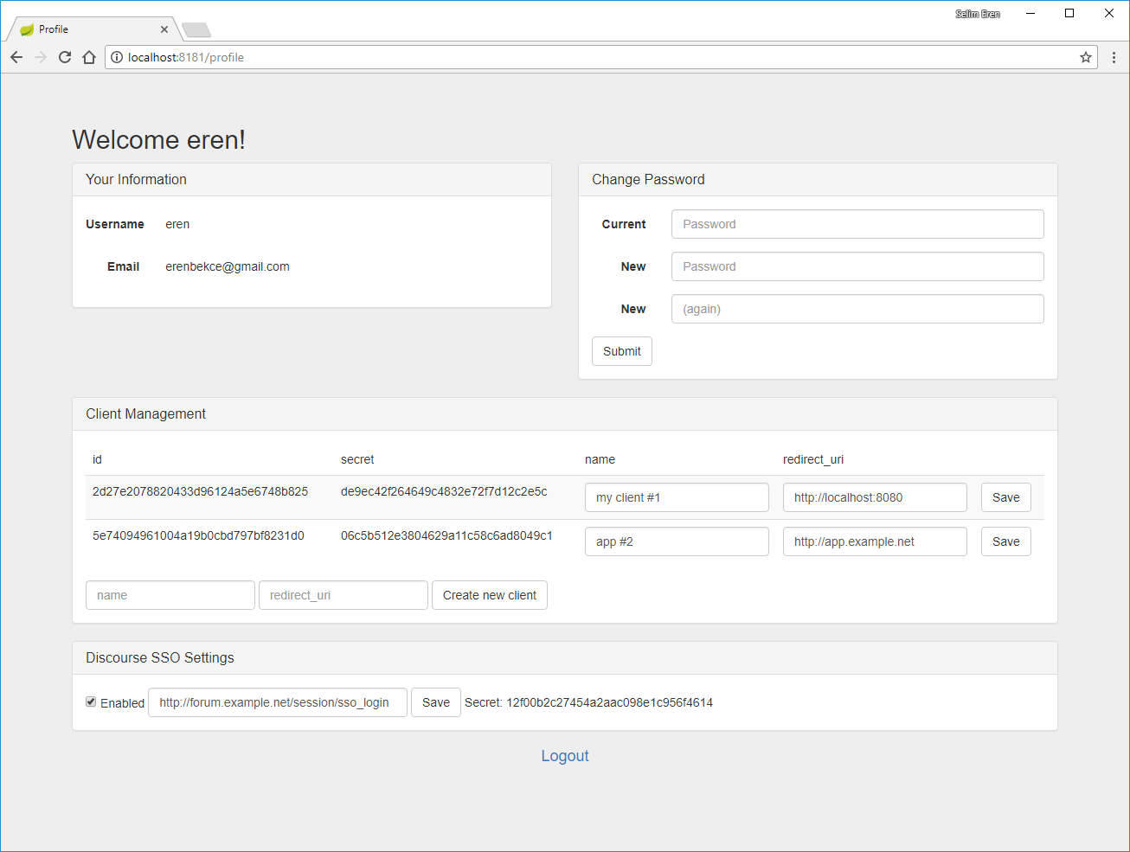Edit the http://app.example.net redirect field

875,541
